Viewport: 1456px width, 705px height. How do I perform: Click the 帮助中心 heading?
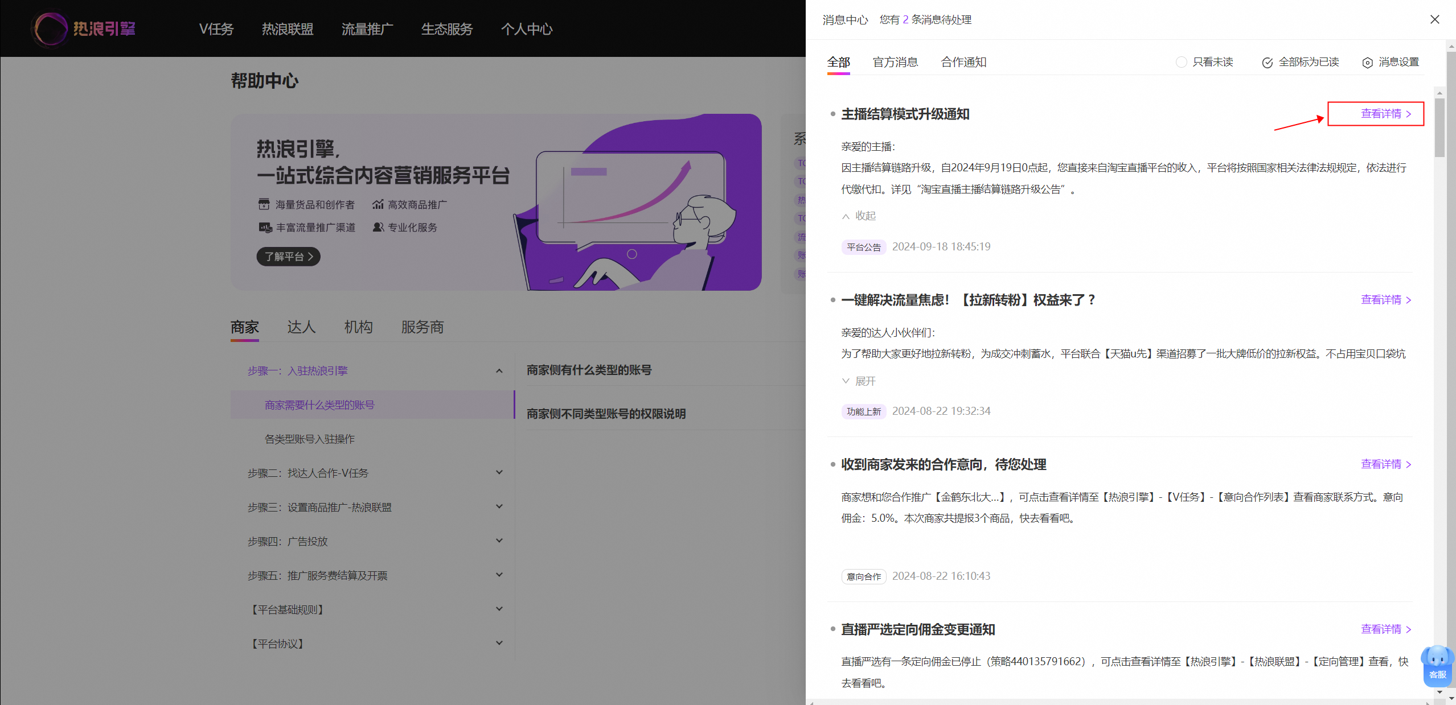264,81
